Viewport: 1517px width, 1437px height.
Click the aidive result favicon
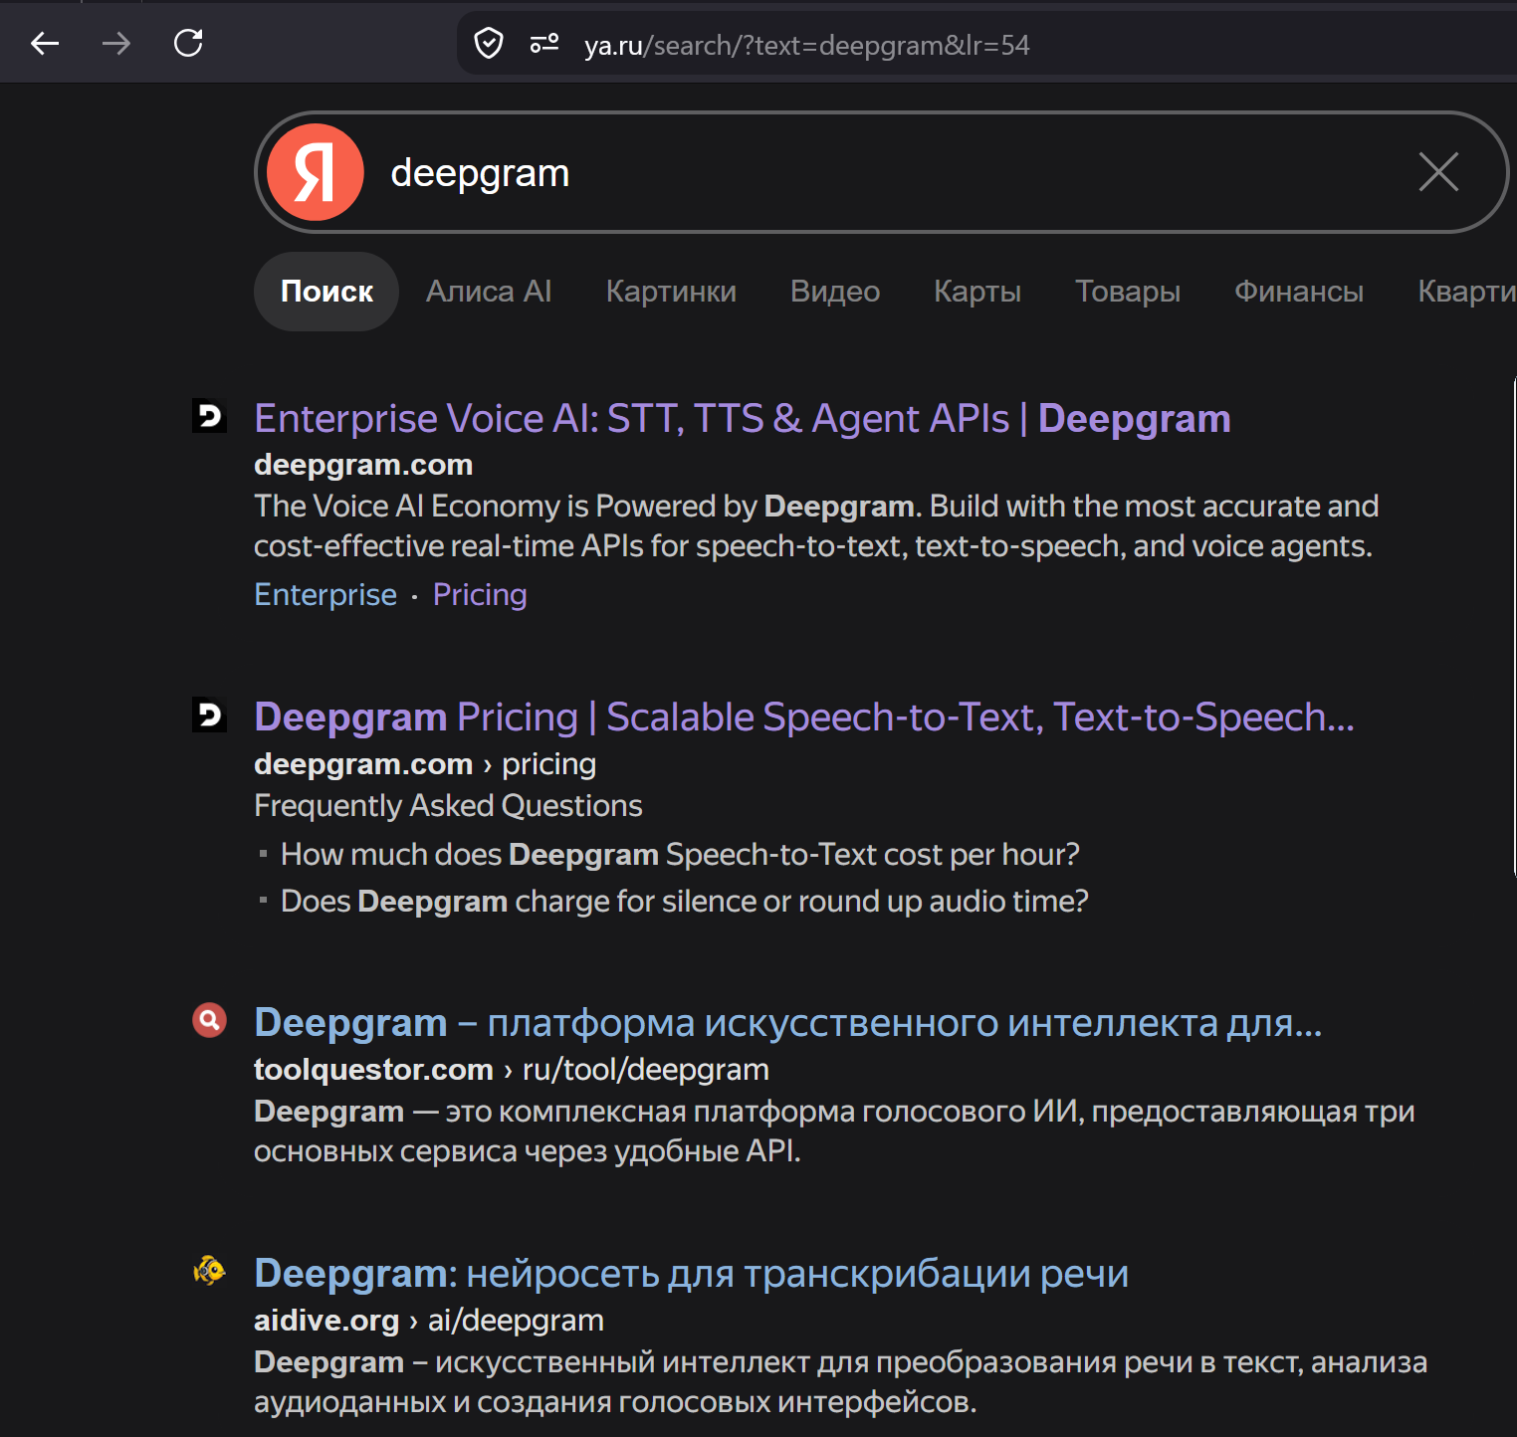pos(209,1271)
